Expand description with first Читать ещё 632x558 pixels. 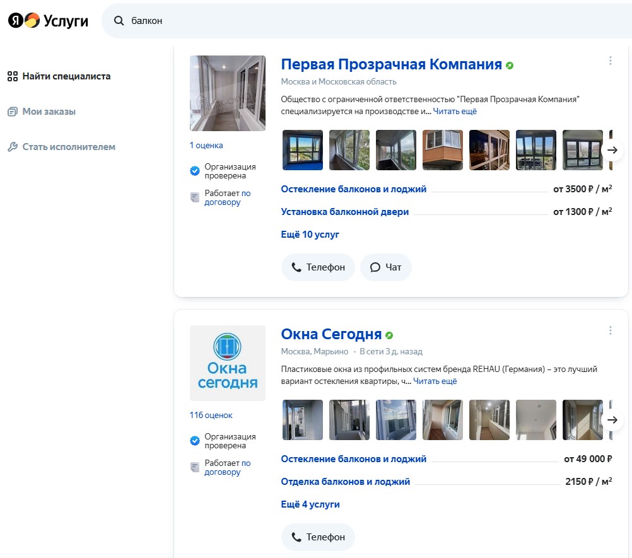point(455,112)
